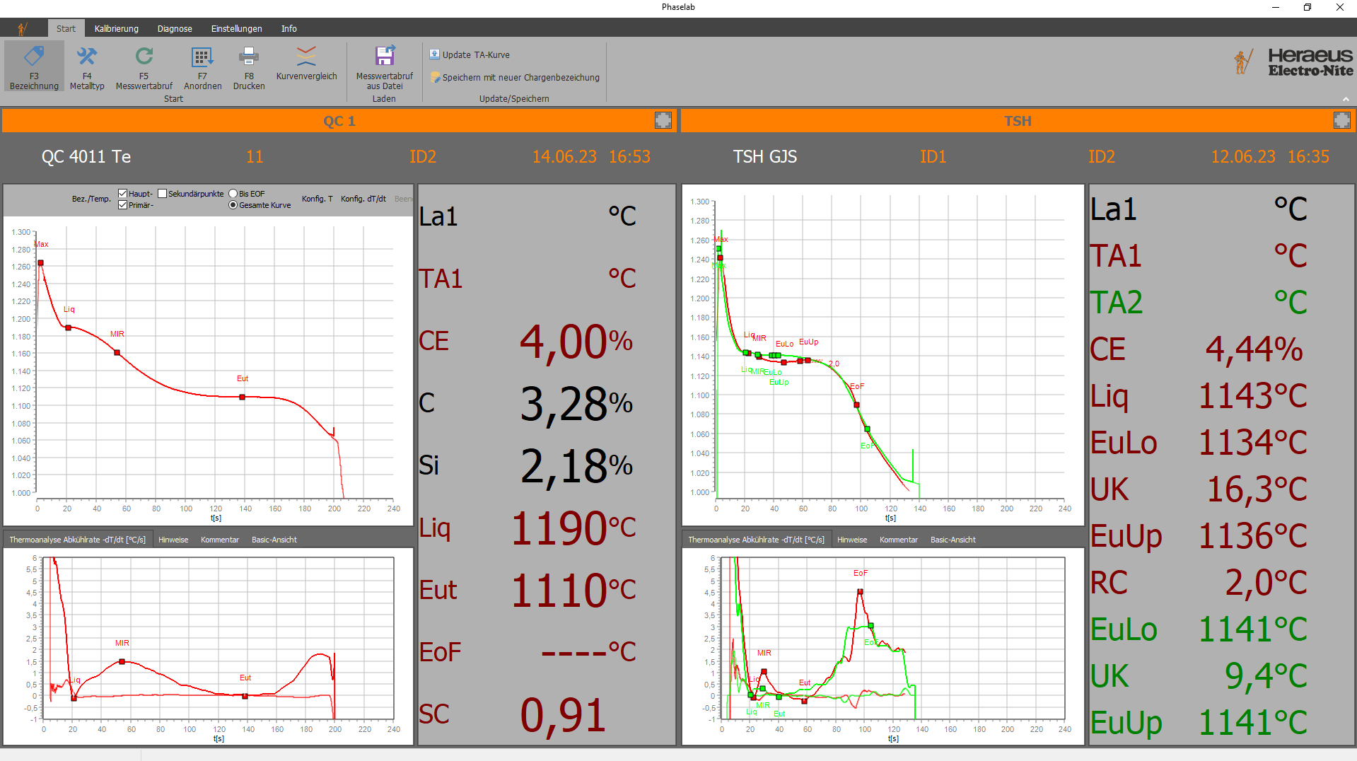
Task: Open F4 Metalltyp tools icon
Action: (87, 57)
